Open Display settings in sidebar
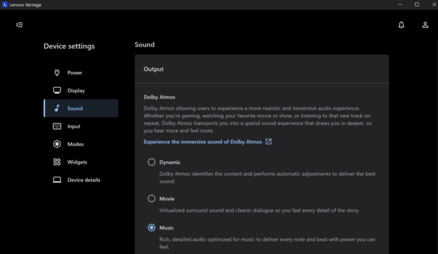The width and height of the screenshot is (438, 254). pos(81,90)
